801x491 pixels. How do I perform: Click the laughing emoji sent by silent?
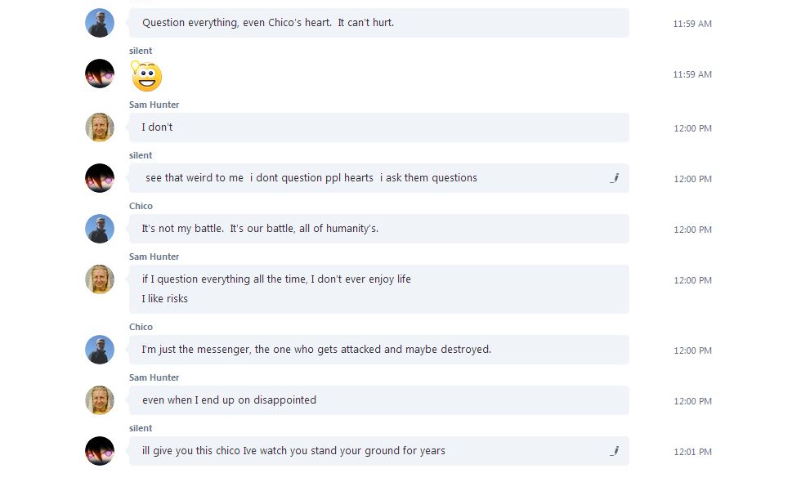point(146,76)
